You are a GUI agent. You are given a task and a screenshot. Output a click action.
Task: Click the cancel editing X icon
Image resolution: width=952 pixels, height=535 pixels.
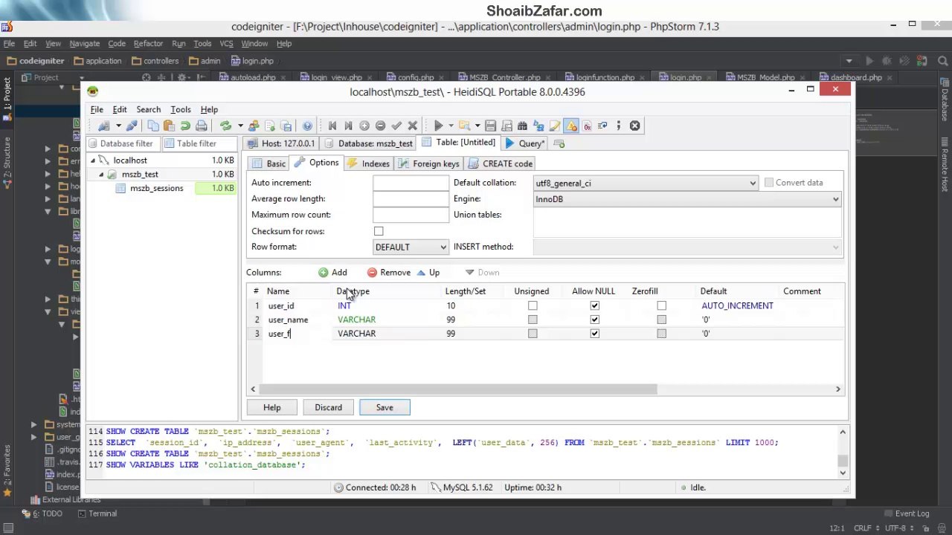click(x=413, y=126)
